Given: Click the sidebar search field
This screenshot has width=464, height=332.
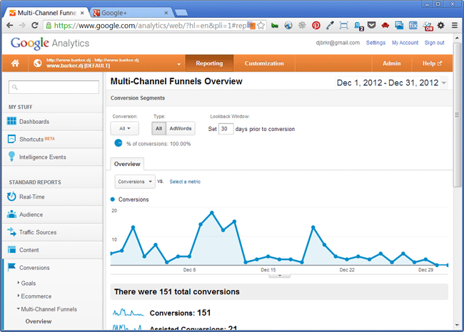Looking at the screenshot, I should coord(54,87).
